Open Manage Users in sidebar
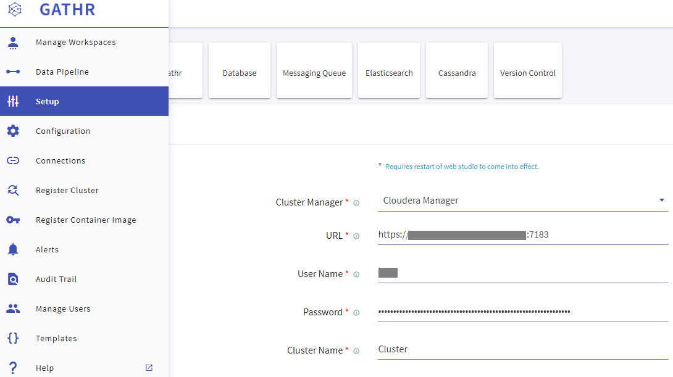The height and width of the screenshot is (377, 673). tap(84, 309)
